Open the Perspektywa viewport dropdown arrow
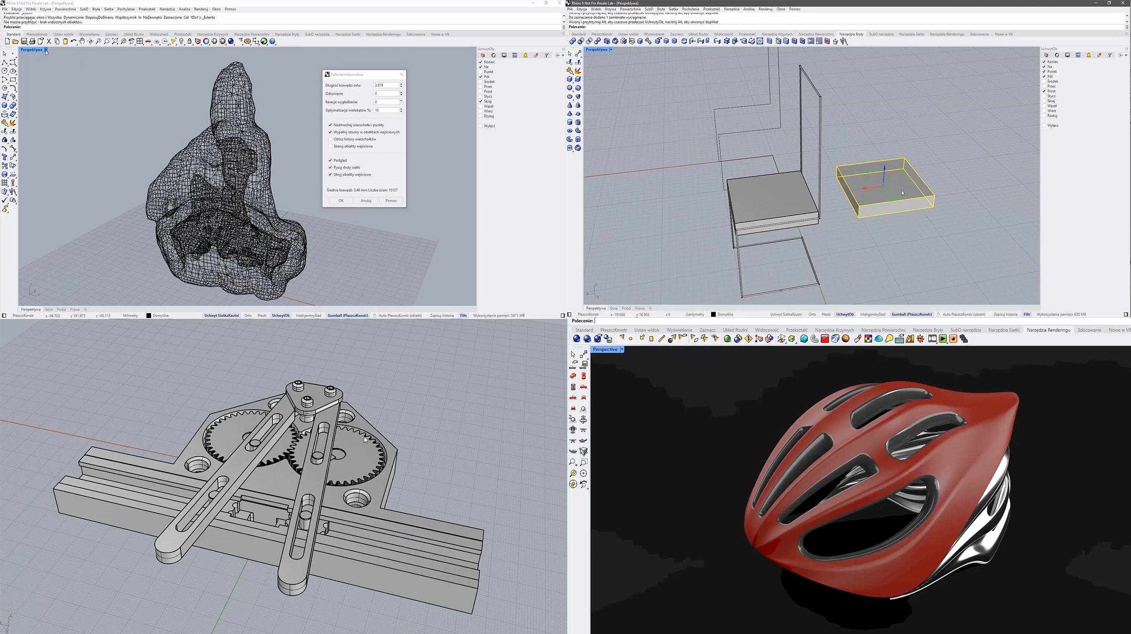 46,50
